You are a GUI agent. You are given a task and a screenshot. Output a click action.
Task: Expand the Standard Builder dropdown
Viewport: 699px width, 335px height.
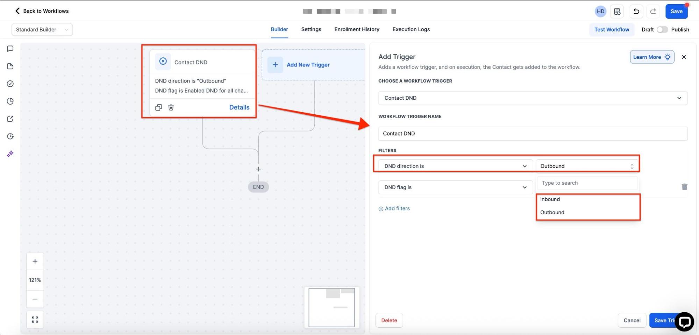[42, 30]
